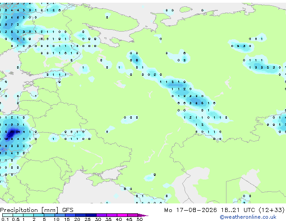Select the 5–10 mm legend color box
Screen dimensions: 286x221
pyautogui.click(x=50, y=215)
